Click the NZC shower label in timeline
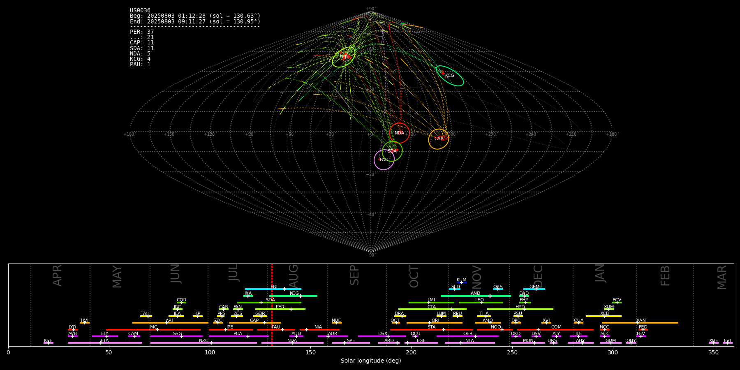Viewport: 740px width, 370px height. click(204, 341)
